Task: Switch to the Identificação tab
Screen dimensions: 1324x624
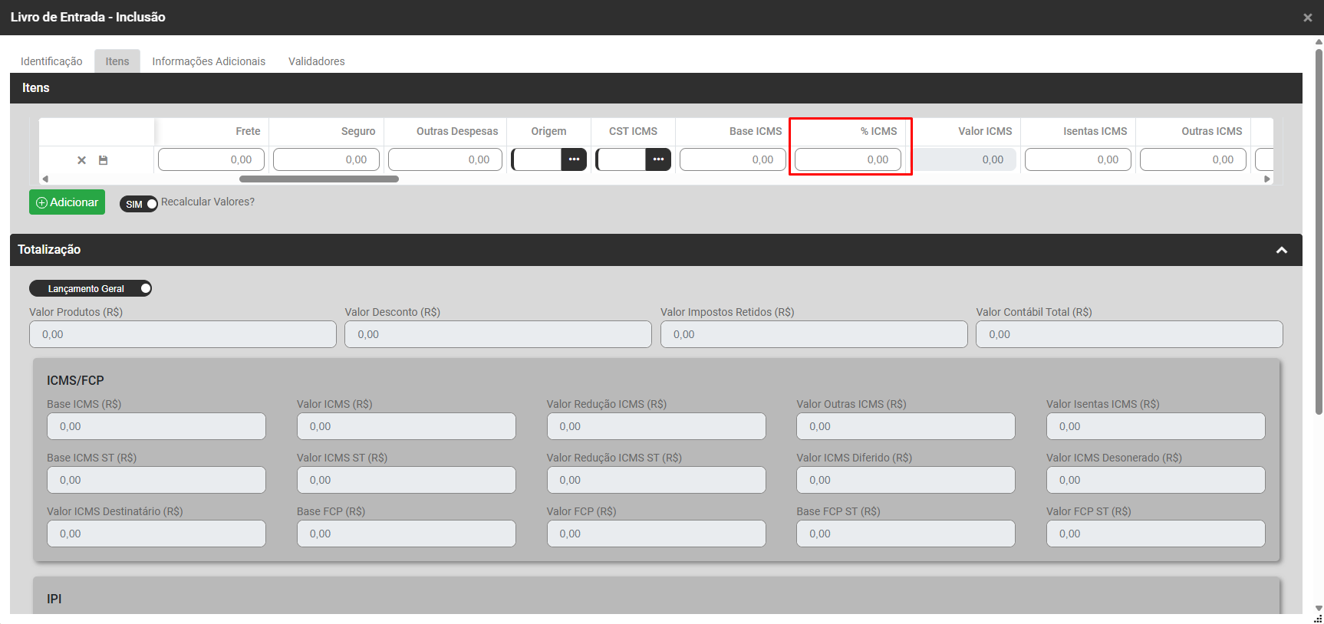Action: pyautogui.click(x=51, y=61)
